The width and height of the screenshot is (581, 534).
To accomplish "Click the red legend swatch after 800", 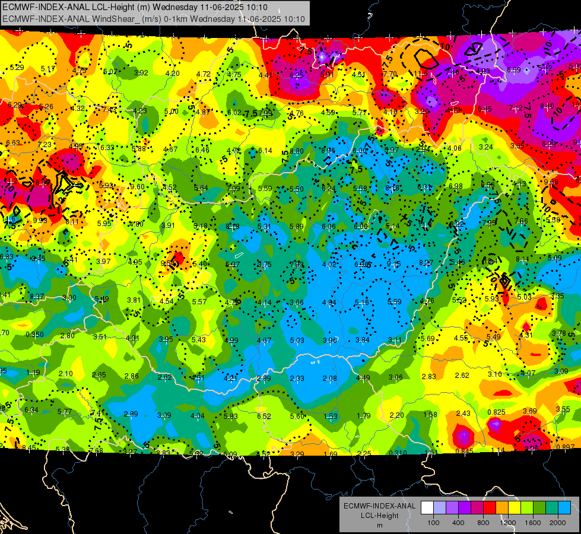I will 490,508.
